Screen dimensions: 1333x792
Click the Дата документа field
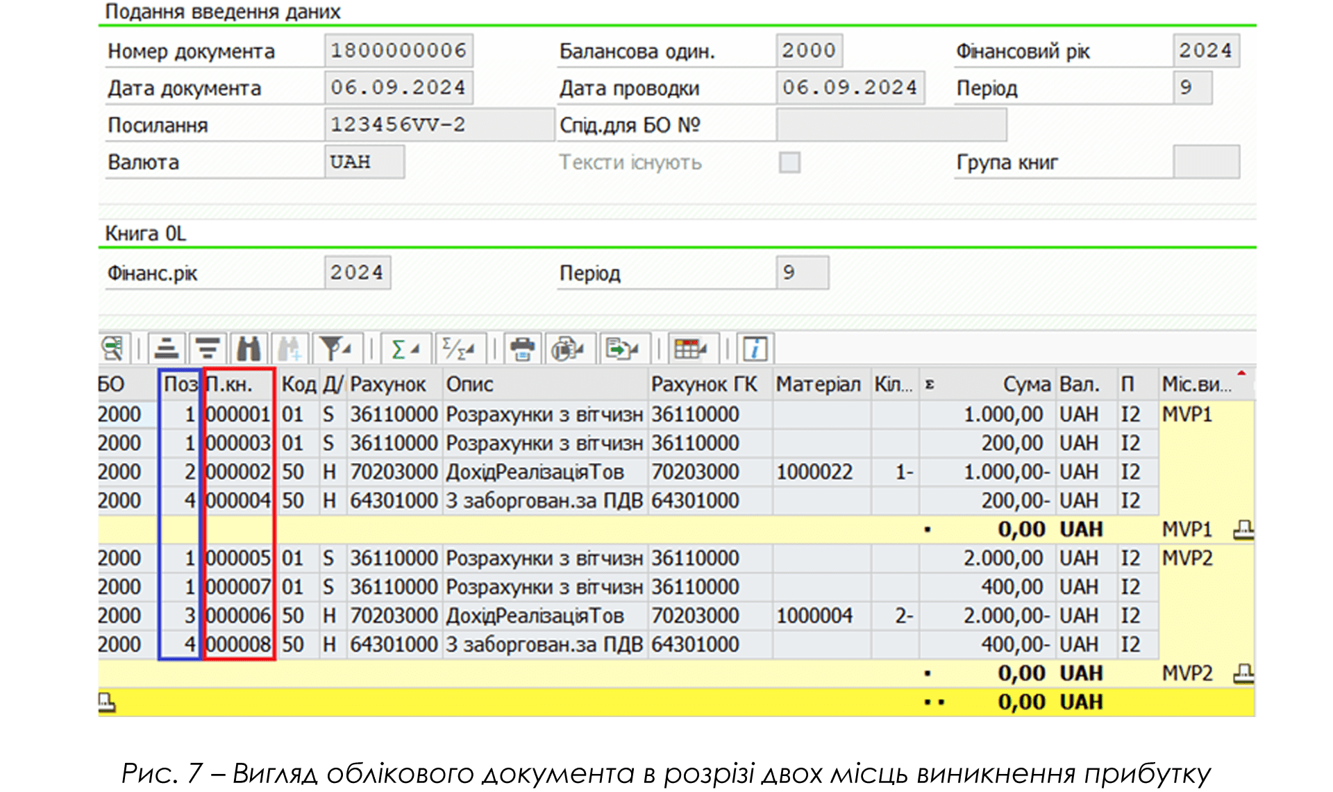(399, 88)
